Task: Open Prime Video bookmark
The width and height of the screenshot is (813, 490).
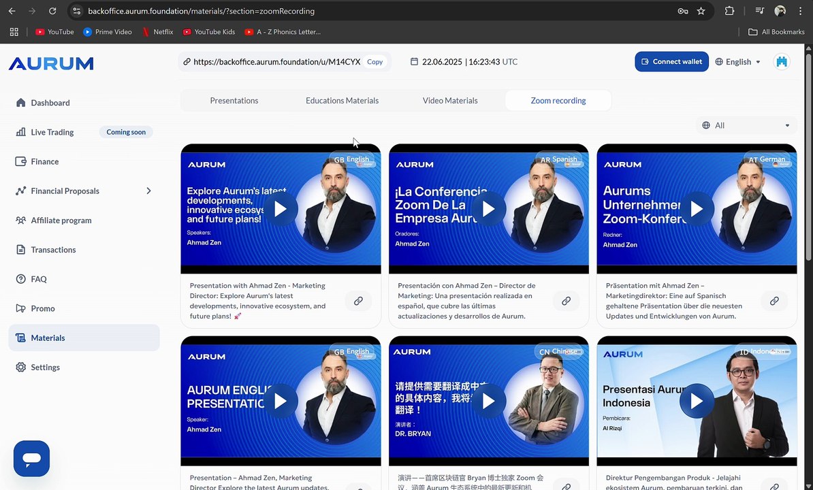Action: pos(108,31)
